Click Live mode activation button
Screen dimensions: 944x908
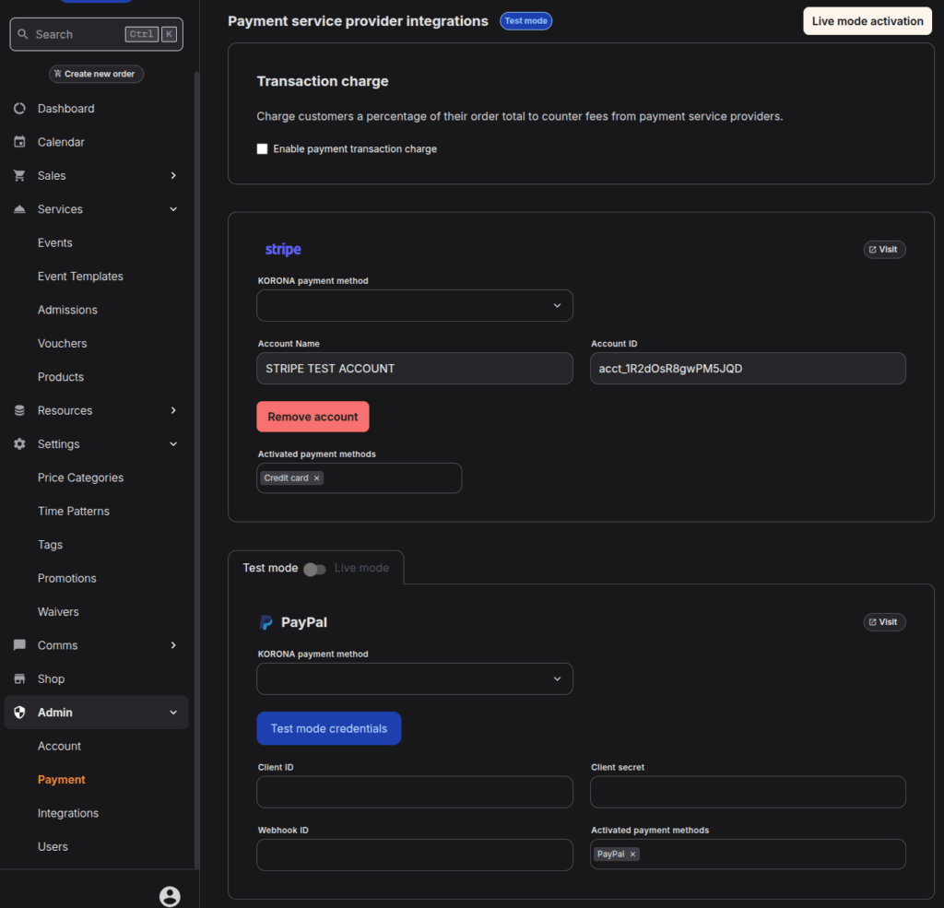(x=867, y=21)
